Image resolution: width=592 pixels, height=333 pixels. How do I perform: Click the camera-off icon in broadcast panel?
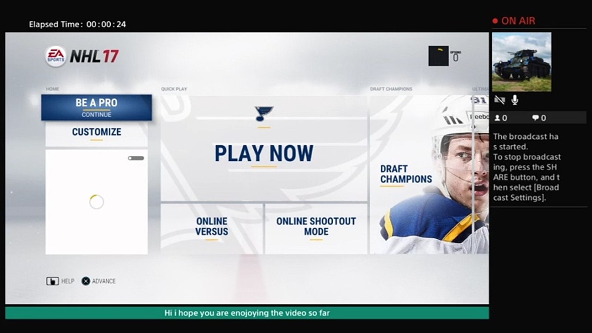[499, 100]
